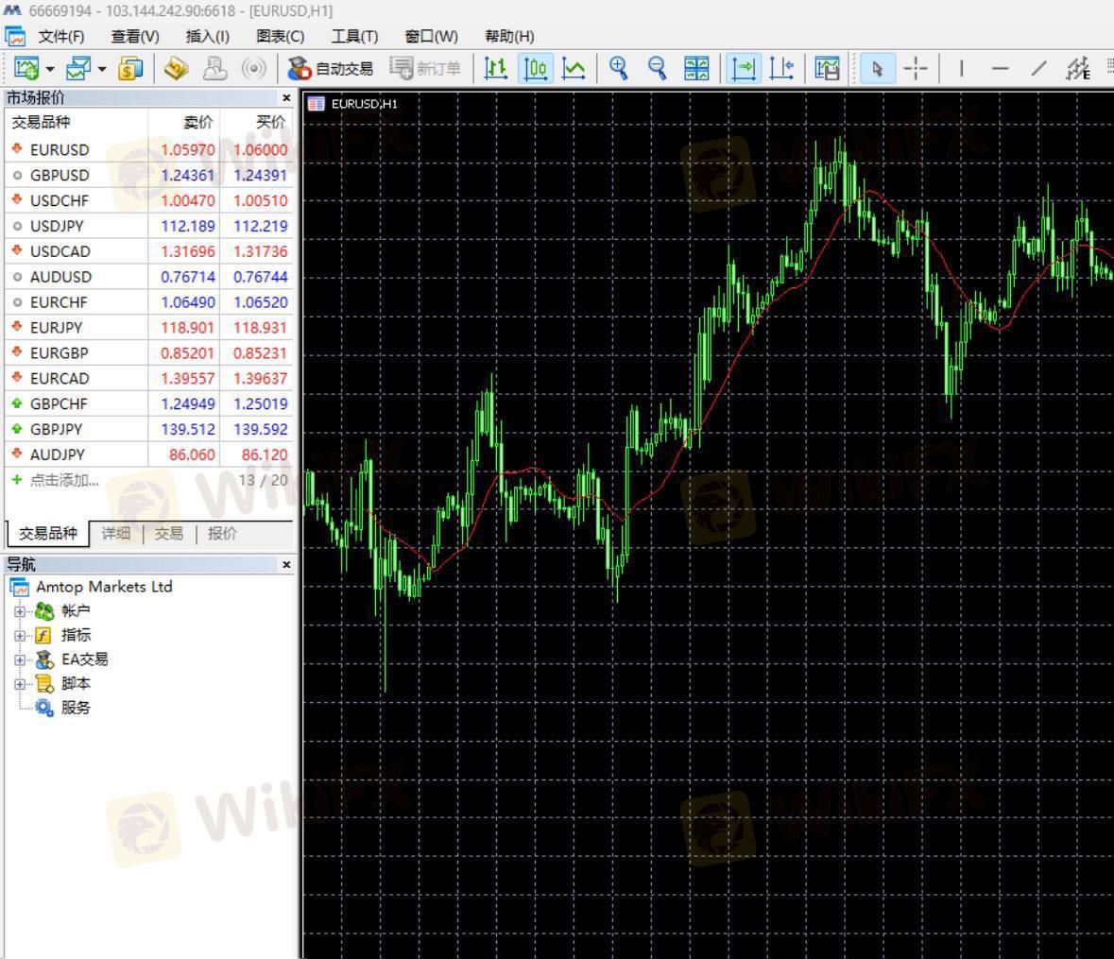Open the Templates toolbar icon
This screenshot has width=1114, height=959.
point(827,69)
